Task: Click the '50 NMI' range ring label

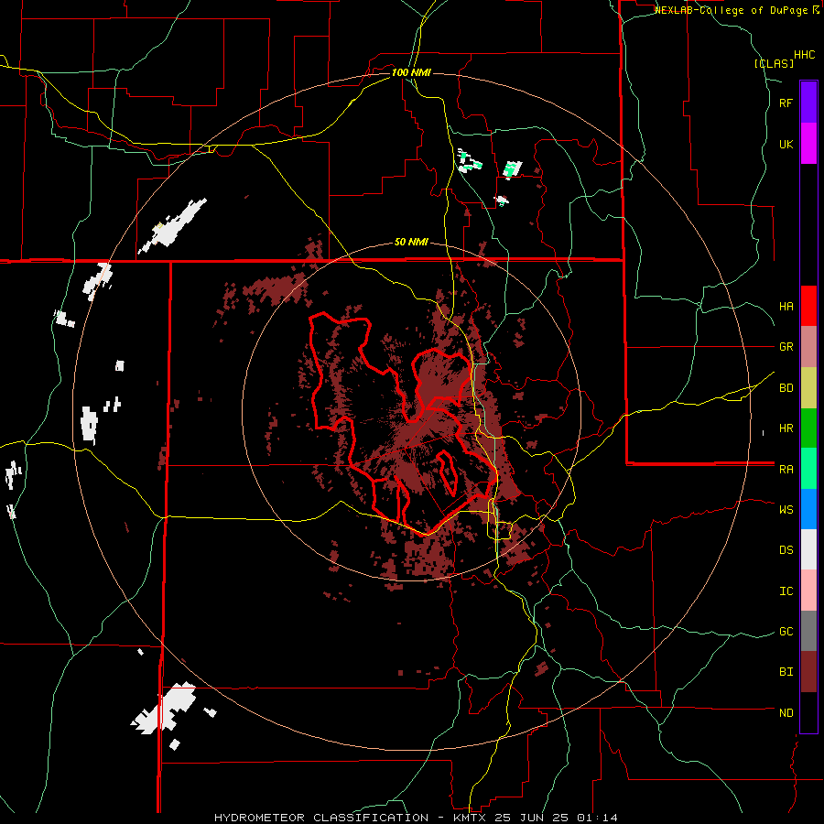Action: (x=411, y=243)
